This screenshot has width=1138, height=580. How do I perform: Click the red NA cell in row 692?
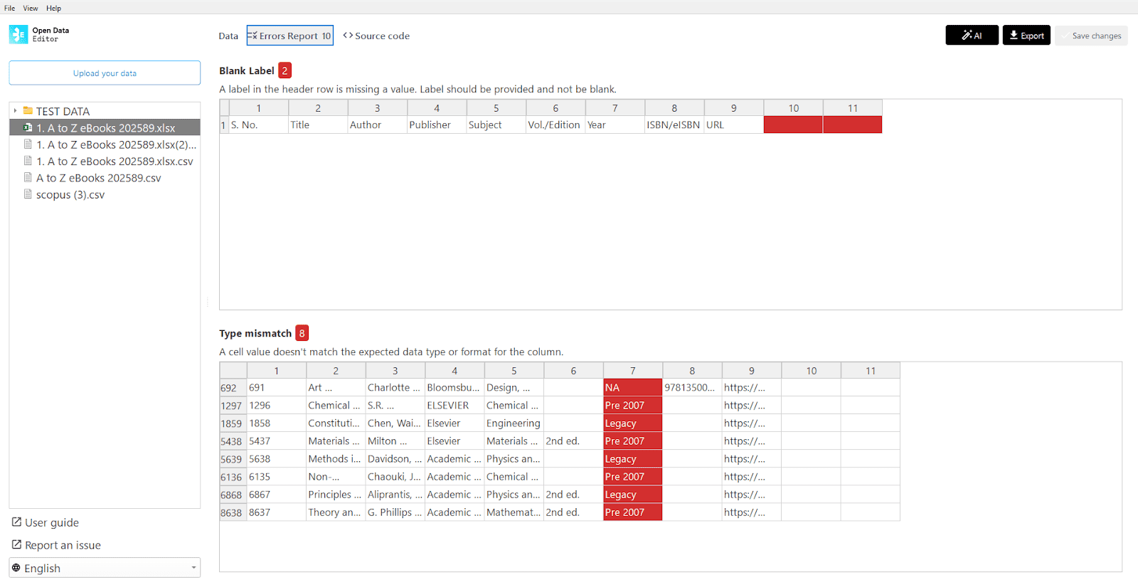(632, 388)
